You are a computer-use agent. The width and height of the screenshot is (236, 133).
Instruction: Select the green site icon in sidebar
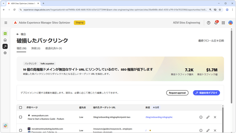(5, 34)
